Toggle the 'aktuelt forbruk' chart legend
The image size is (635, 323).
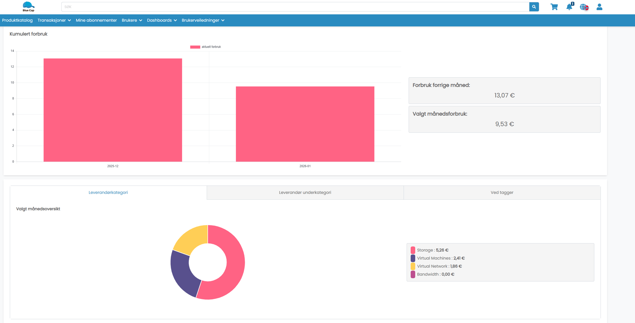click(x=205, y=47)
